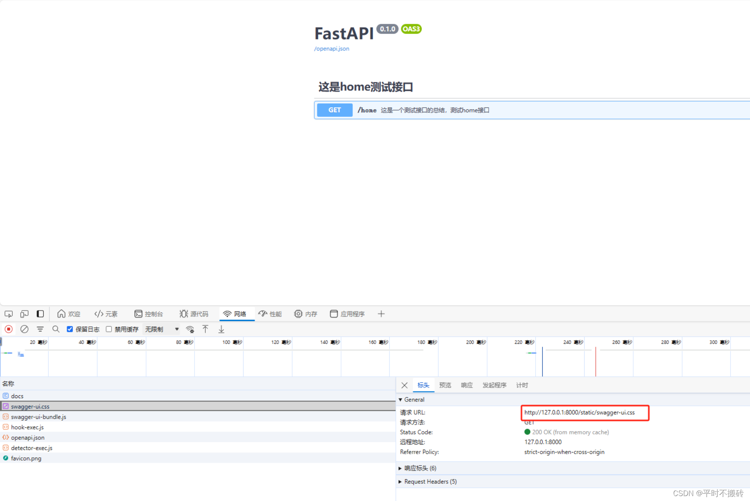Disable the 保留日志 checkbox
750x501 pixels.
click(x=70, y=329)
